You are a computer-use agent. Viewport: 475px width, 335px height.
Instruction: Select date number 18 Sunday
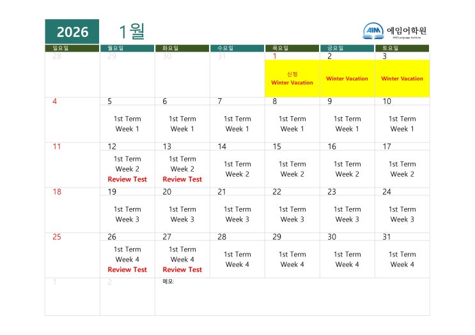(x=57, y=191)
